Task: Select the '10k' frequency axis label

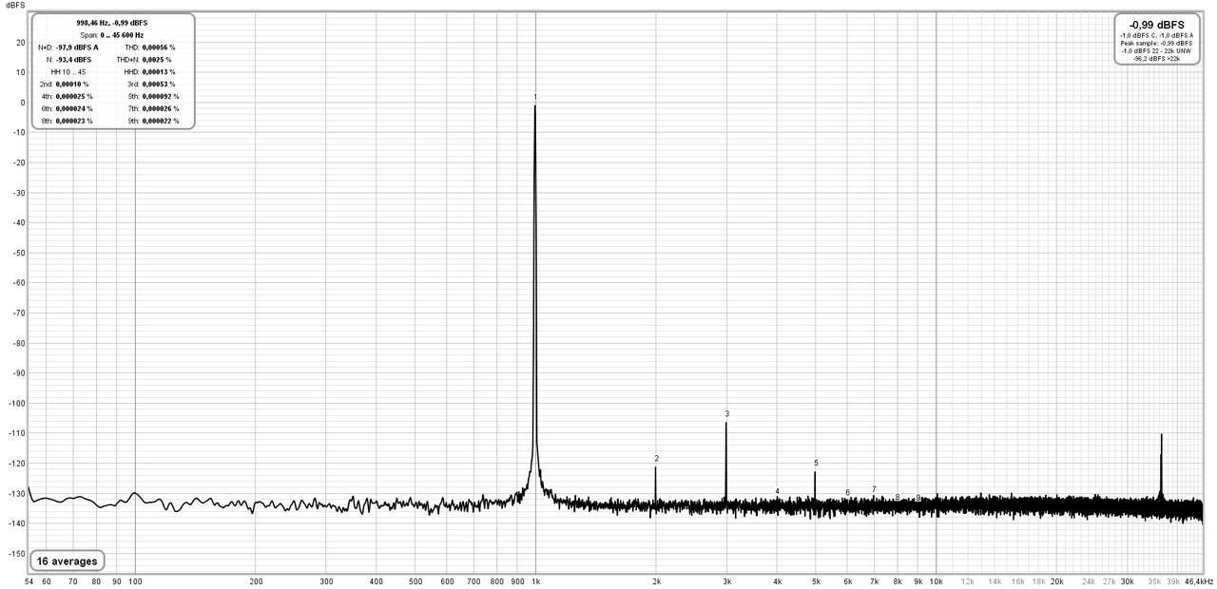Action: point(937,580)
